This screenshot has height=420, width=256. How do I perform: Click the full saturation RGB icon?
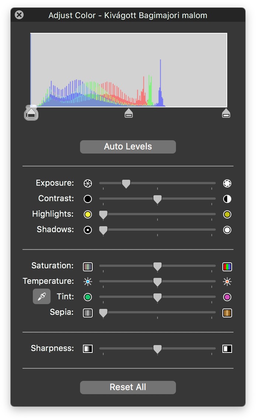tap(227, 267)
